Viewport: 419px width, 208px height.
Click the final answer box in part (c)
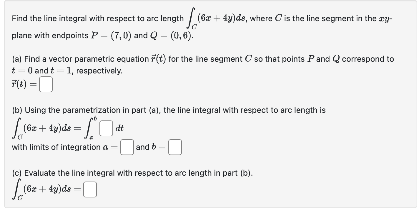pyautogui.click(x=90, y=189)
